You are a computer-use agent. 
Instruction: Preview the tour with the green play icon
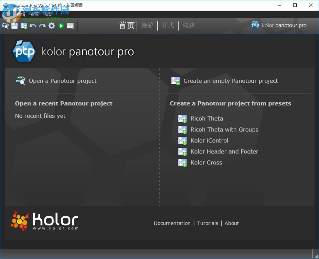[61, 26]
